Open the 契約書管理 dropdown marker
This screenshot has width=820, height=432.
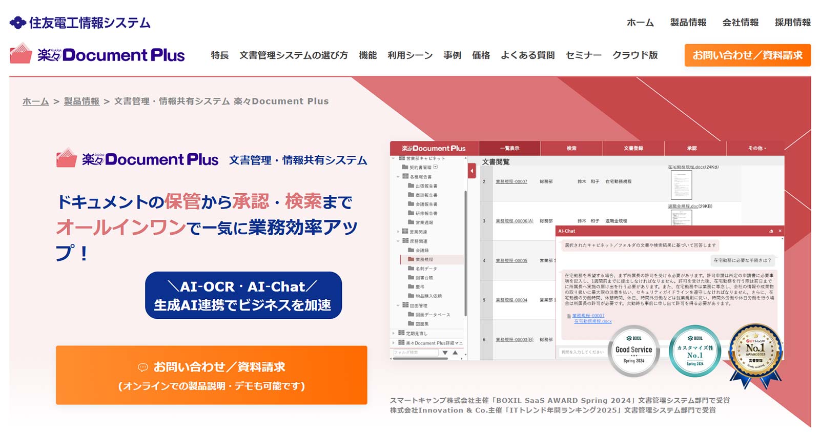436,167
